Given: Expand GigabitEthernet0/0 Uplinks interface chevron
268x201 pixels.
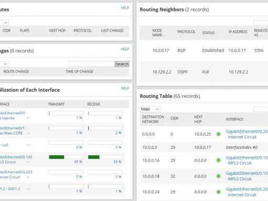Looking at the screenshot, I should point(28,118).
